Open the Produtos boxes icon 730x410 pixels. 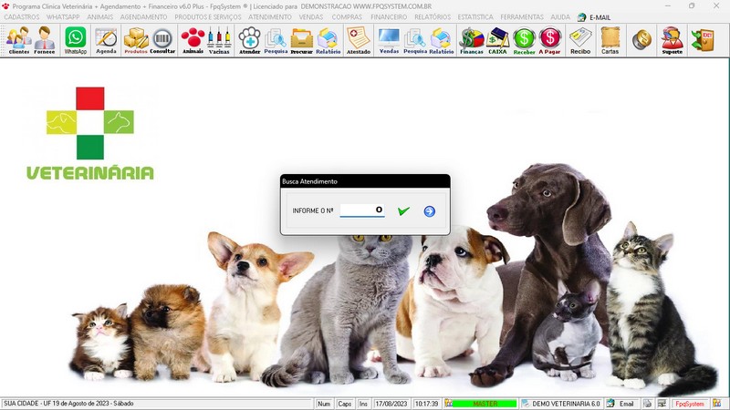pyautogui.click(x=136, y=40)
